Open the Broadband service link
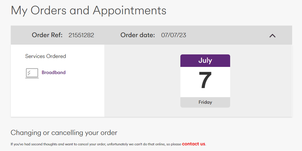 pyautogui.click(x=54, y=72)
